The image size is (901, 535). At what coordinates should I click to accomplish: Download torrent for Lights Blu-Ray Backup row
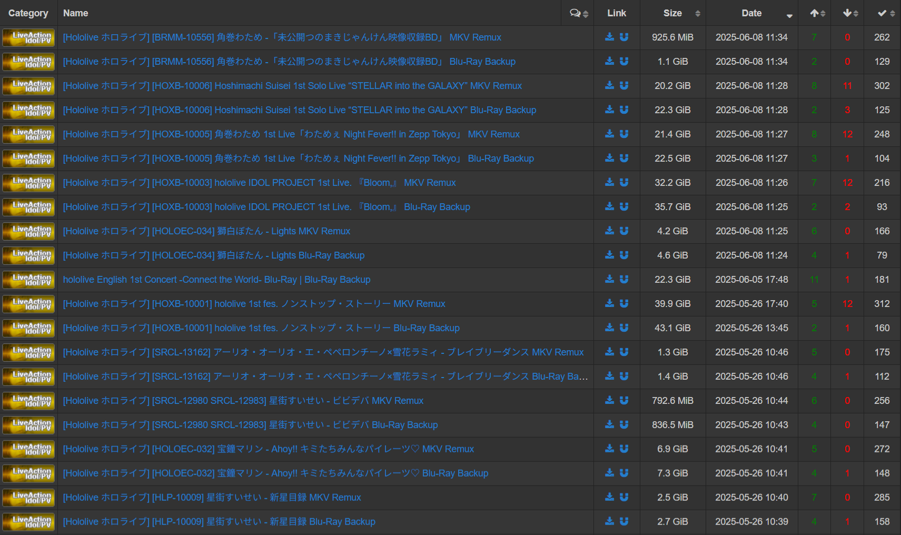tap(609, 255)
